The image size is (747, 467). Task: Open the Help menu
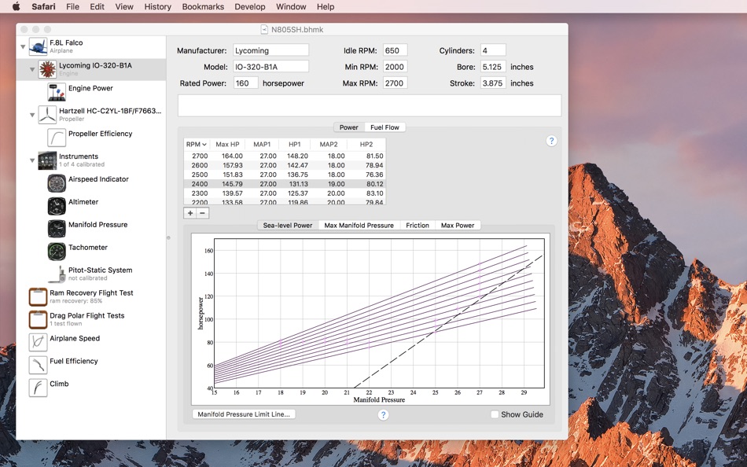click(326, 6)
